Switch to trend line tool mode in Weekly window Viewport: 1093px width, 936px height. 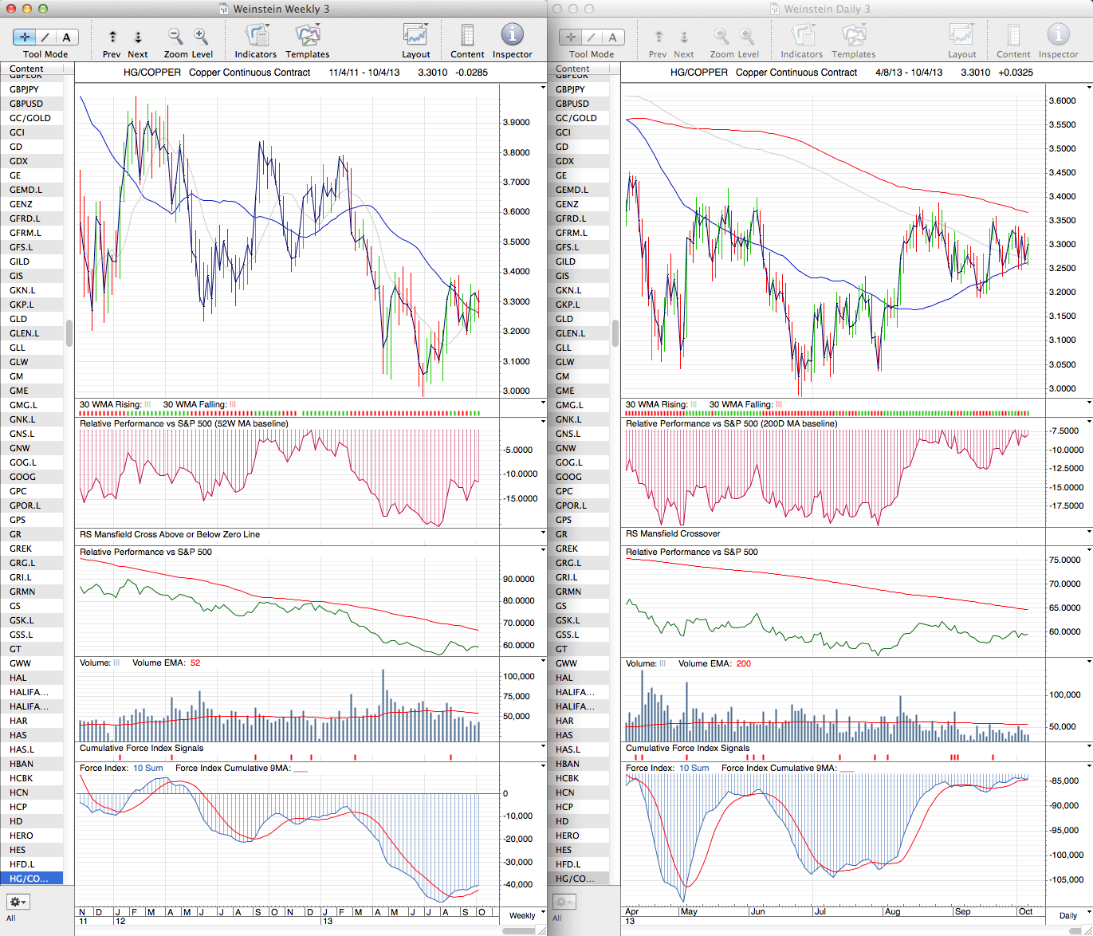coord(45,37)
